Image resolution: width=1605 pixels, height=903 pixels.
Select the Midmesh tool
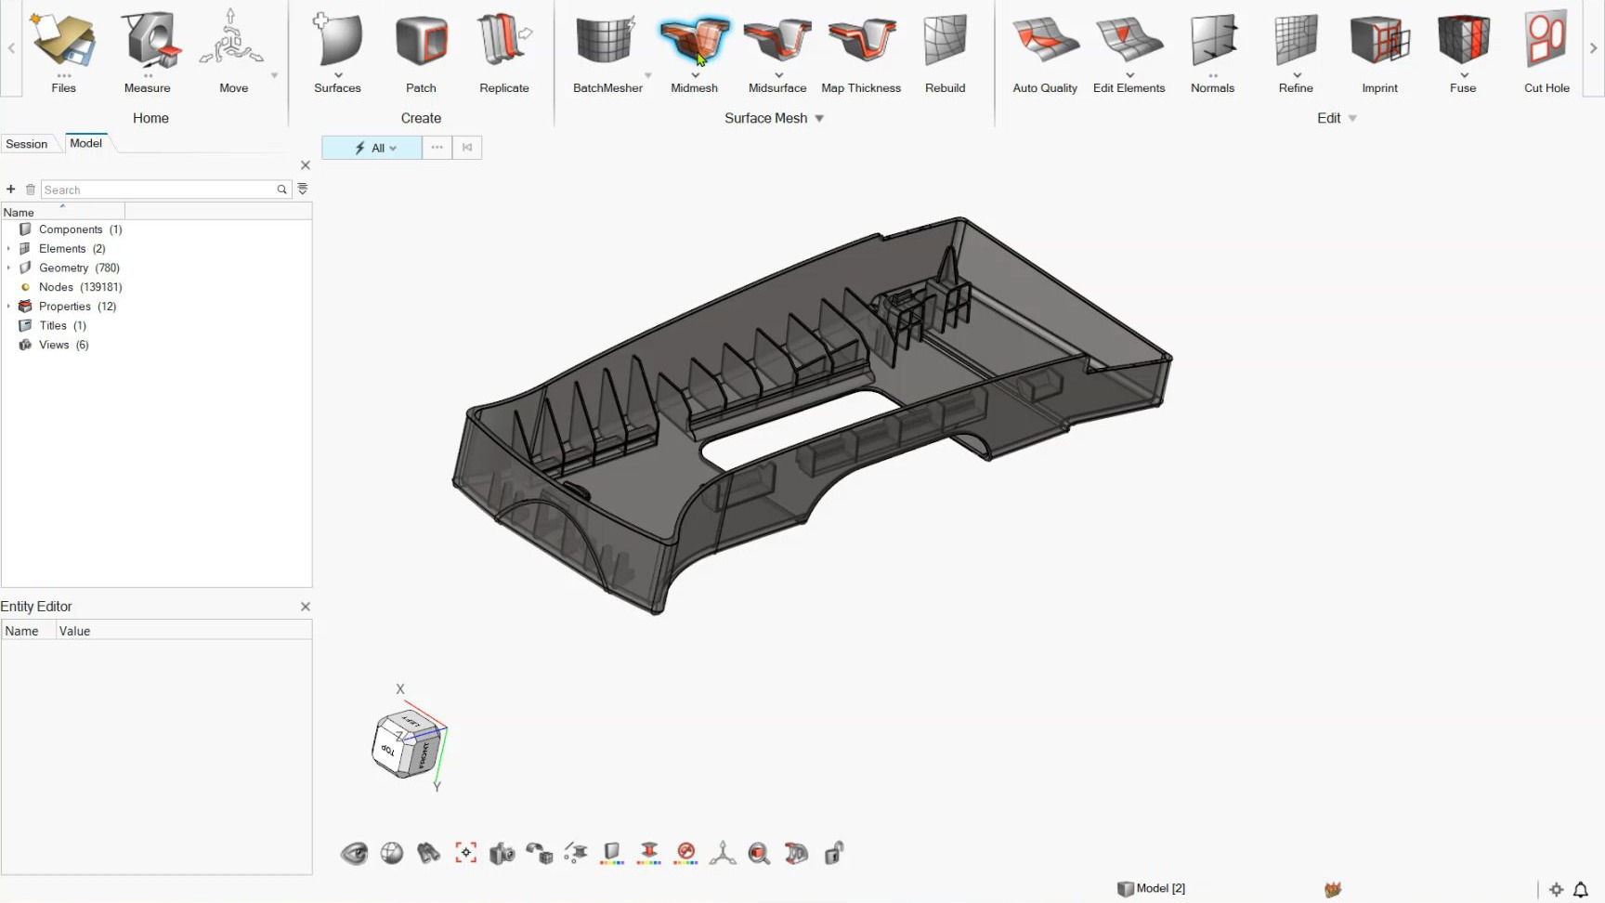695,52
